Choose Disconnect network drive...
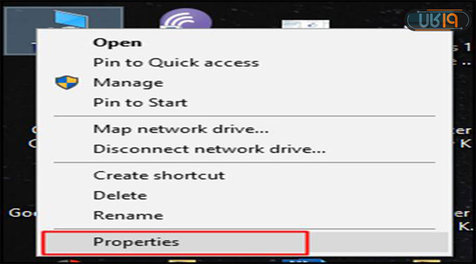This screenshot has height=264, width=476. (209, 149)
